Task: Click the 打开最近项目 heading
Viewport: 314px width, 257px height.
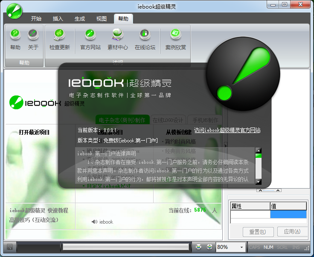Action: click(x=34, y=132)
